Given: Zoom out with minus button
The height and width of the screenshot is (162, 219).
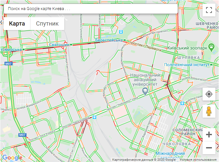Looking at the screenshot, I should (x=209, y=147).
